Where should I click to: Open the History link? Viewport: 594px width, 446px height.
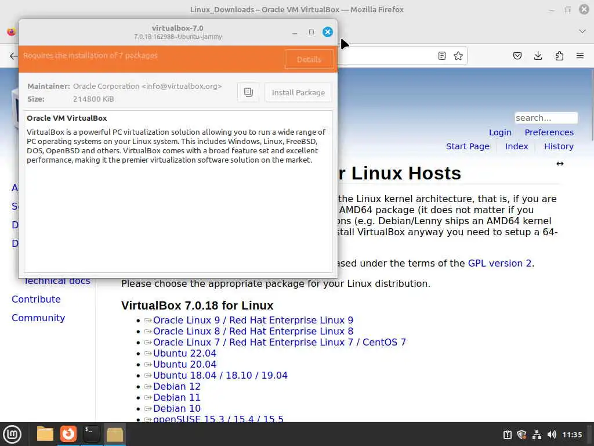[559, 146]
